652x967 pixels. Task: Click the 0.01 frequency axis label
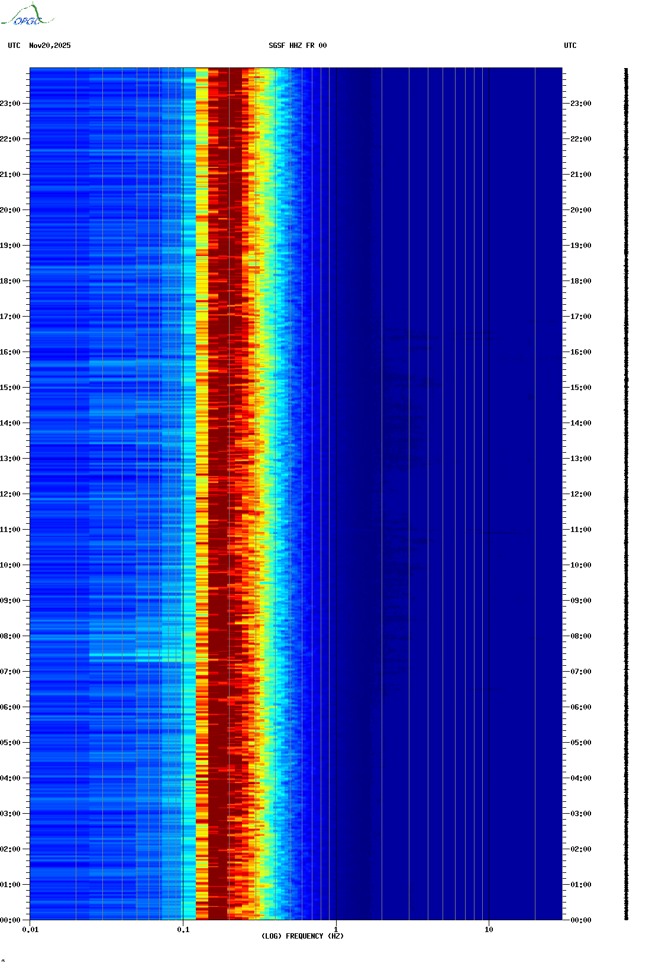pyautogui.click(x=30, y=930)
